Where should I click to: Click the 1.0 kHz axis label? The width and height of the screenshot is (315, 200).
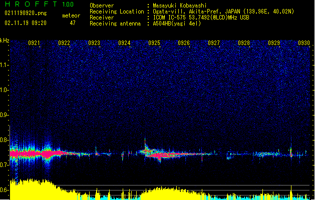pos(5,90)
